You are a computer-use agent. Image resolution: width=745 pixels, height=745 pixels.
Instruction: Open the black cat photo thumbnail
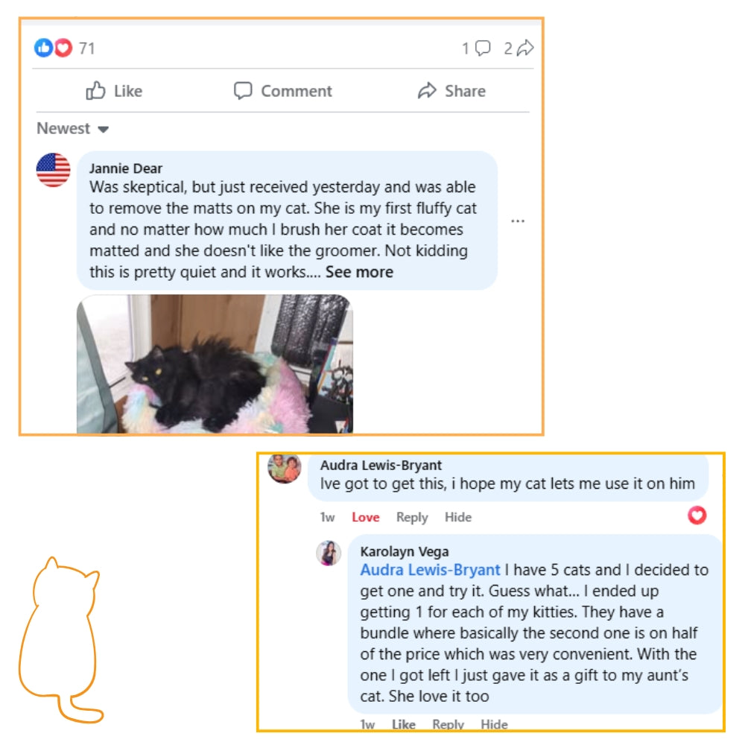pos(215,364)
